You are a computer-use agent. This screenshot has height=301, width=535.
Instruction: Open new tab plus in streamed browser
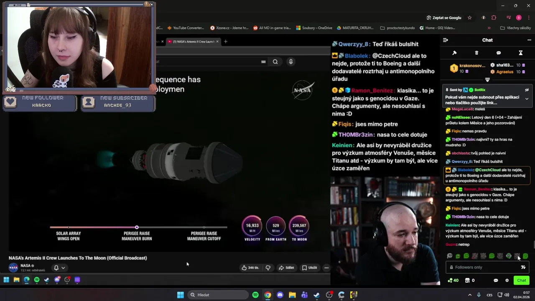click(x=226, y=41)
